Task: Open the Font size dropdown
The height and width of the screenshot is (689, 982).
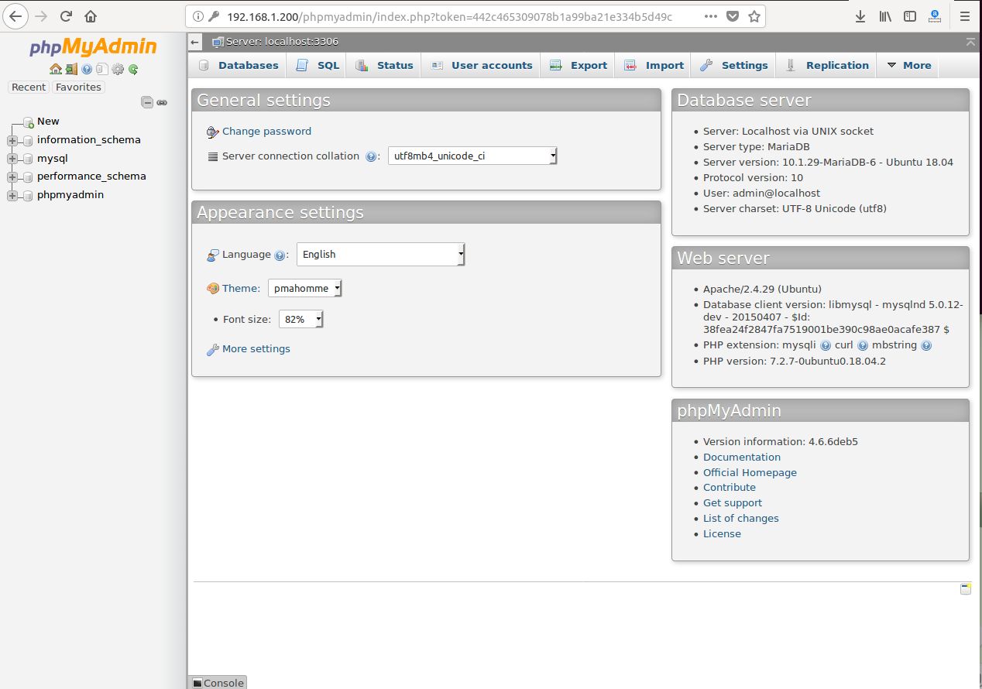Action: click(300, 319)
